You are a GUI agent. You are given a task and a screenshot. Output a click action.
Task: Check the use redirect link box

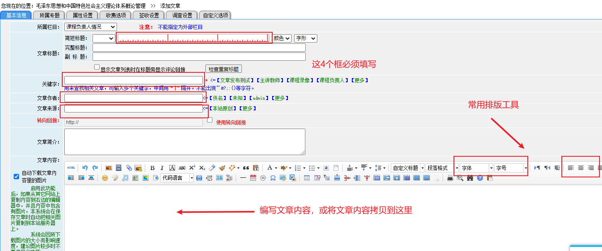tap(210, 120)
